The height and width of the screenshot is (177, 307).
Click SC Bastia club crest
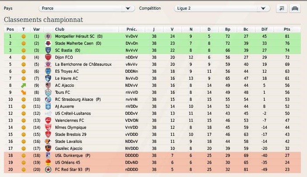pyautogui.click(x=48, y=50)
